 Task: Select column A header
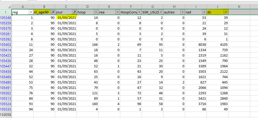click(22, 6)
